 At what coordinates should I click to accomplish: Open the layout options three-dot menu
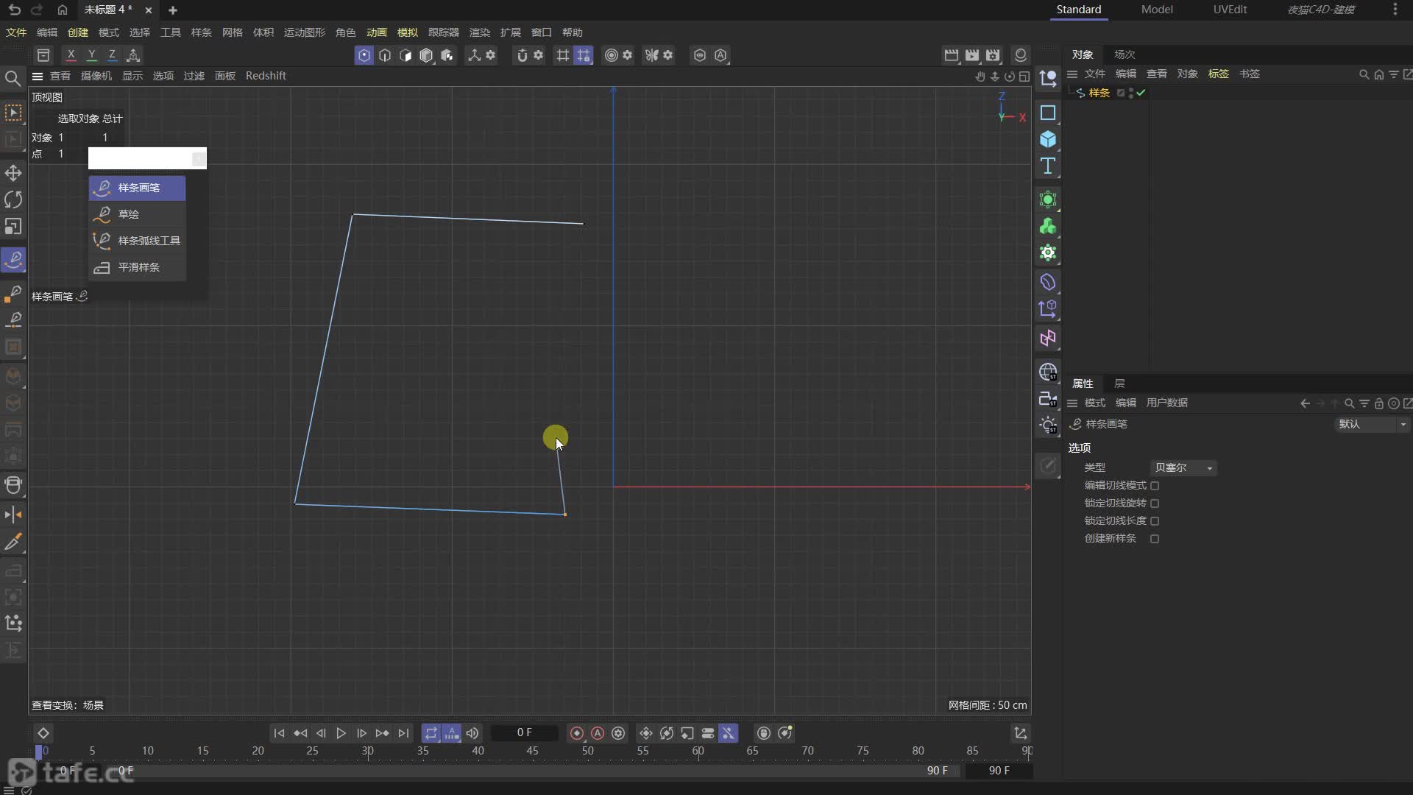1395,10
